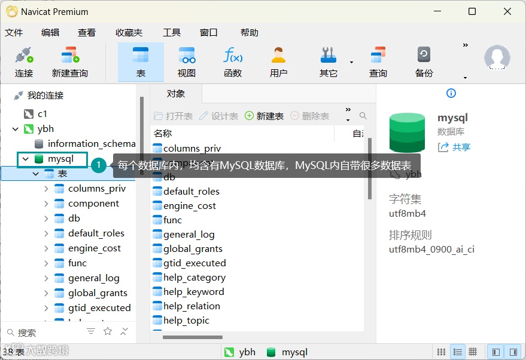Image resolution: width=526 pixels, height=360 pixels.
Task: Click the 删除表 button
Action: [309, 116]
